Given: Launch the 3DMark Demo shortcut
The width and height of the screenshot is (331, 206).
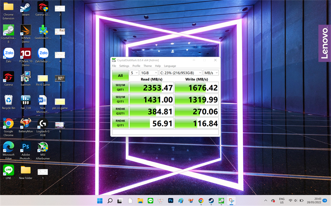Looking at the screenshot, I should (x=26, y=34).
